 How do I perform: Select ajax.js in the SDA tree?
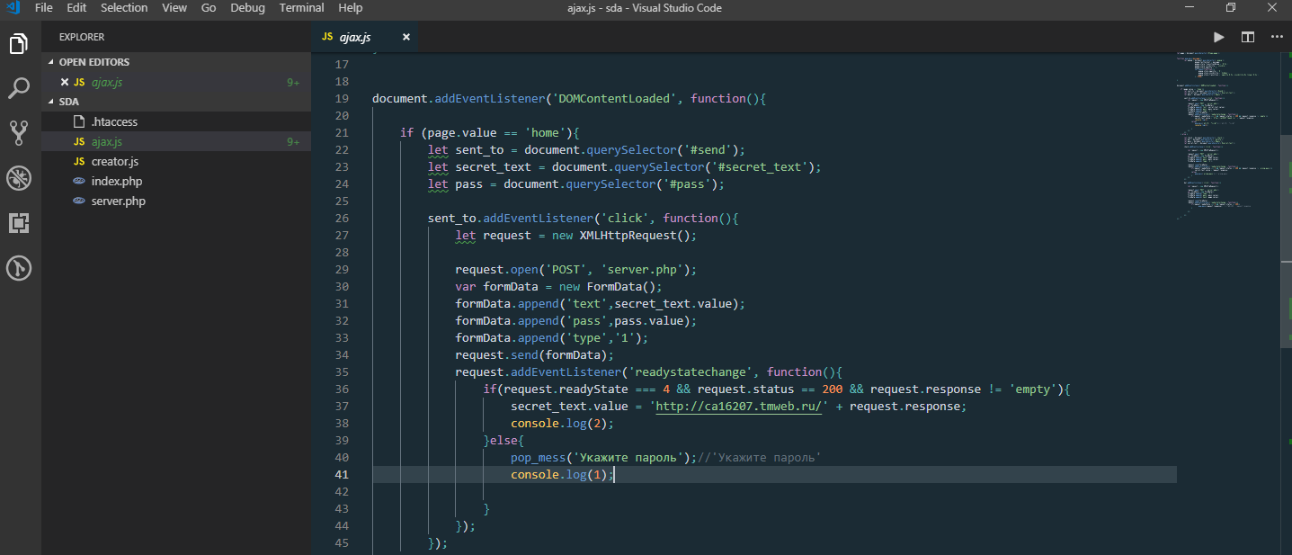pos(176,142)
